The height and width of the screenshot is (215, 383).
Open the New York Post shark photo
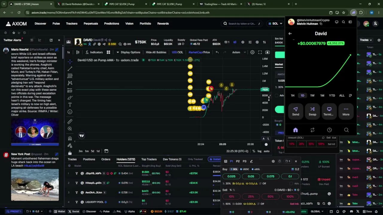pos(35,185)
